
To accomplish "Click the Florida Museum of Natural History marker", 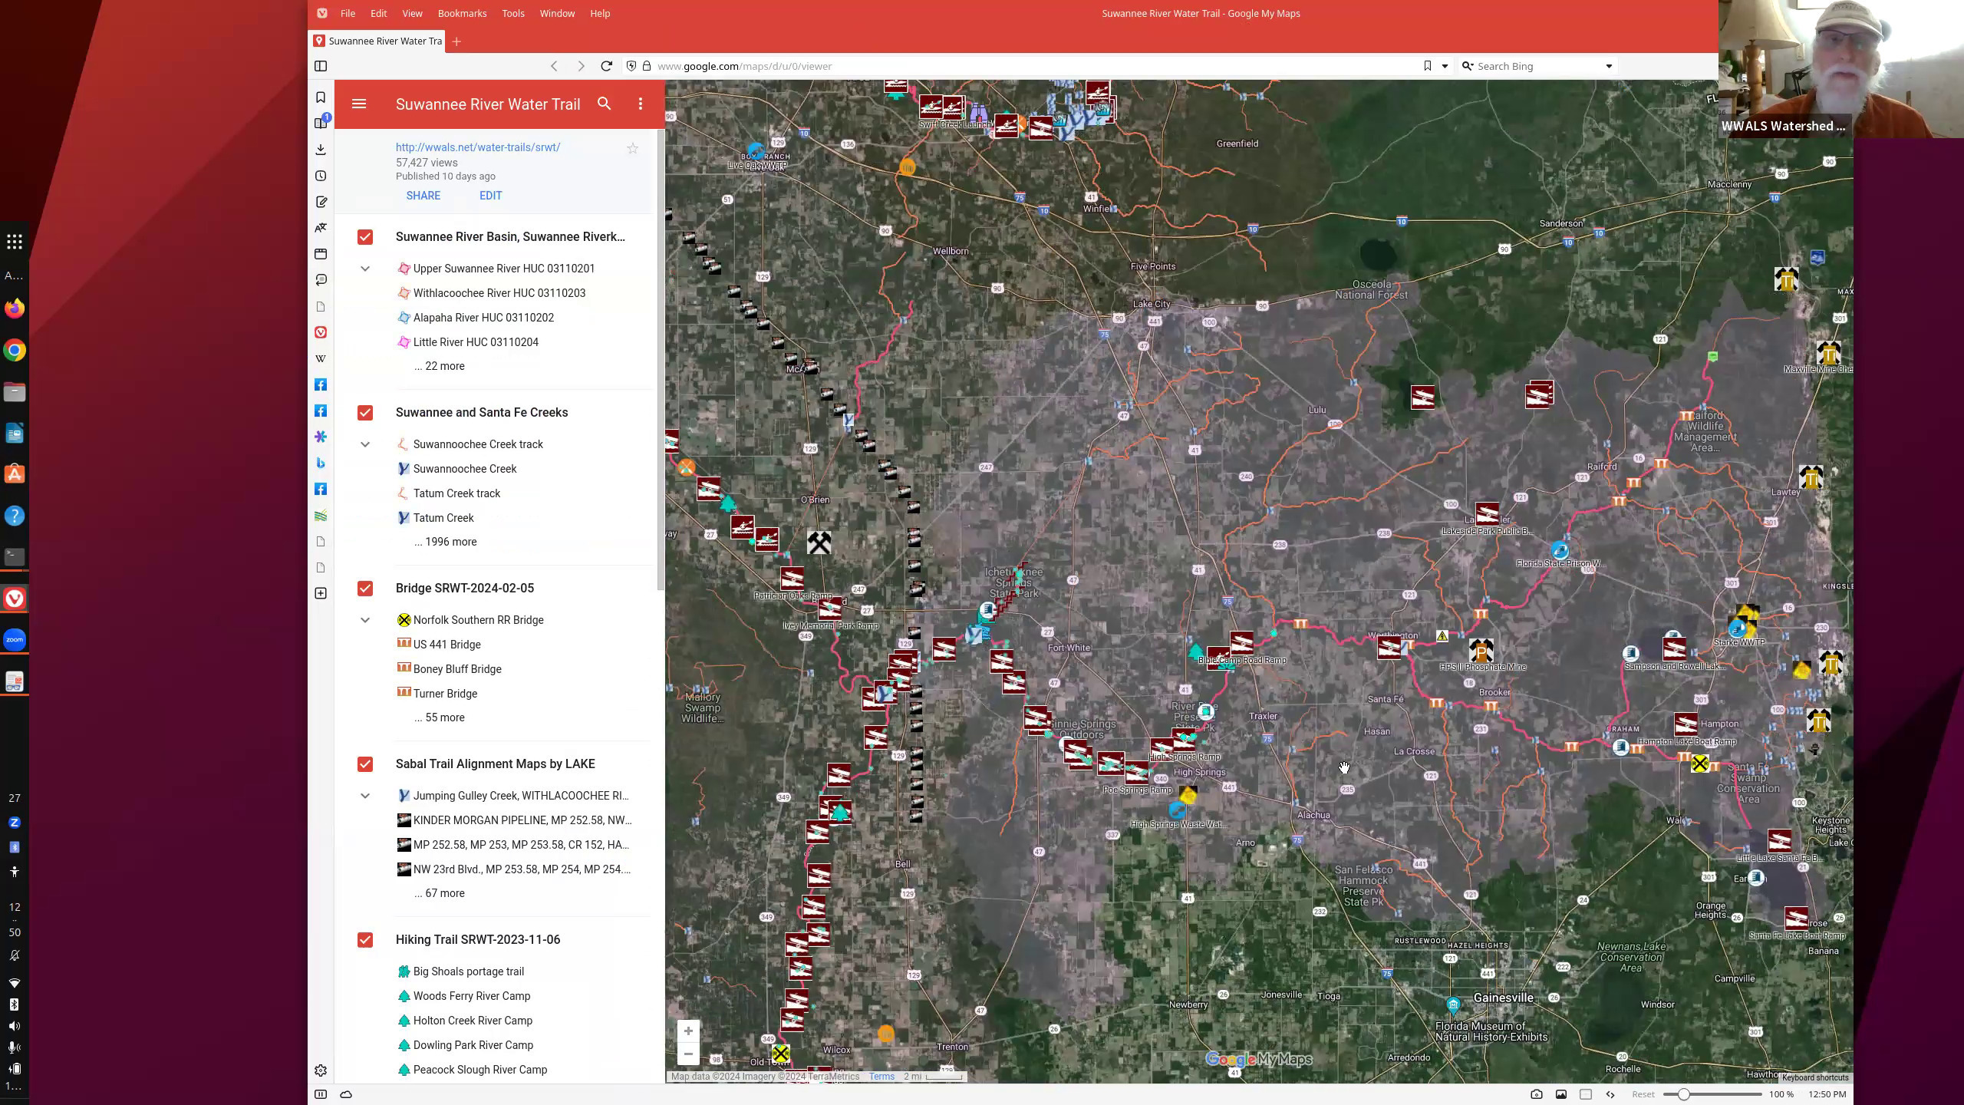I will coord(1452,1005).
